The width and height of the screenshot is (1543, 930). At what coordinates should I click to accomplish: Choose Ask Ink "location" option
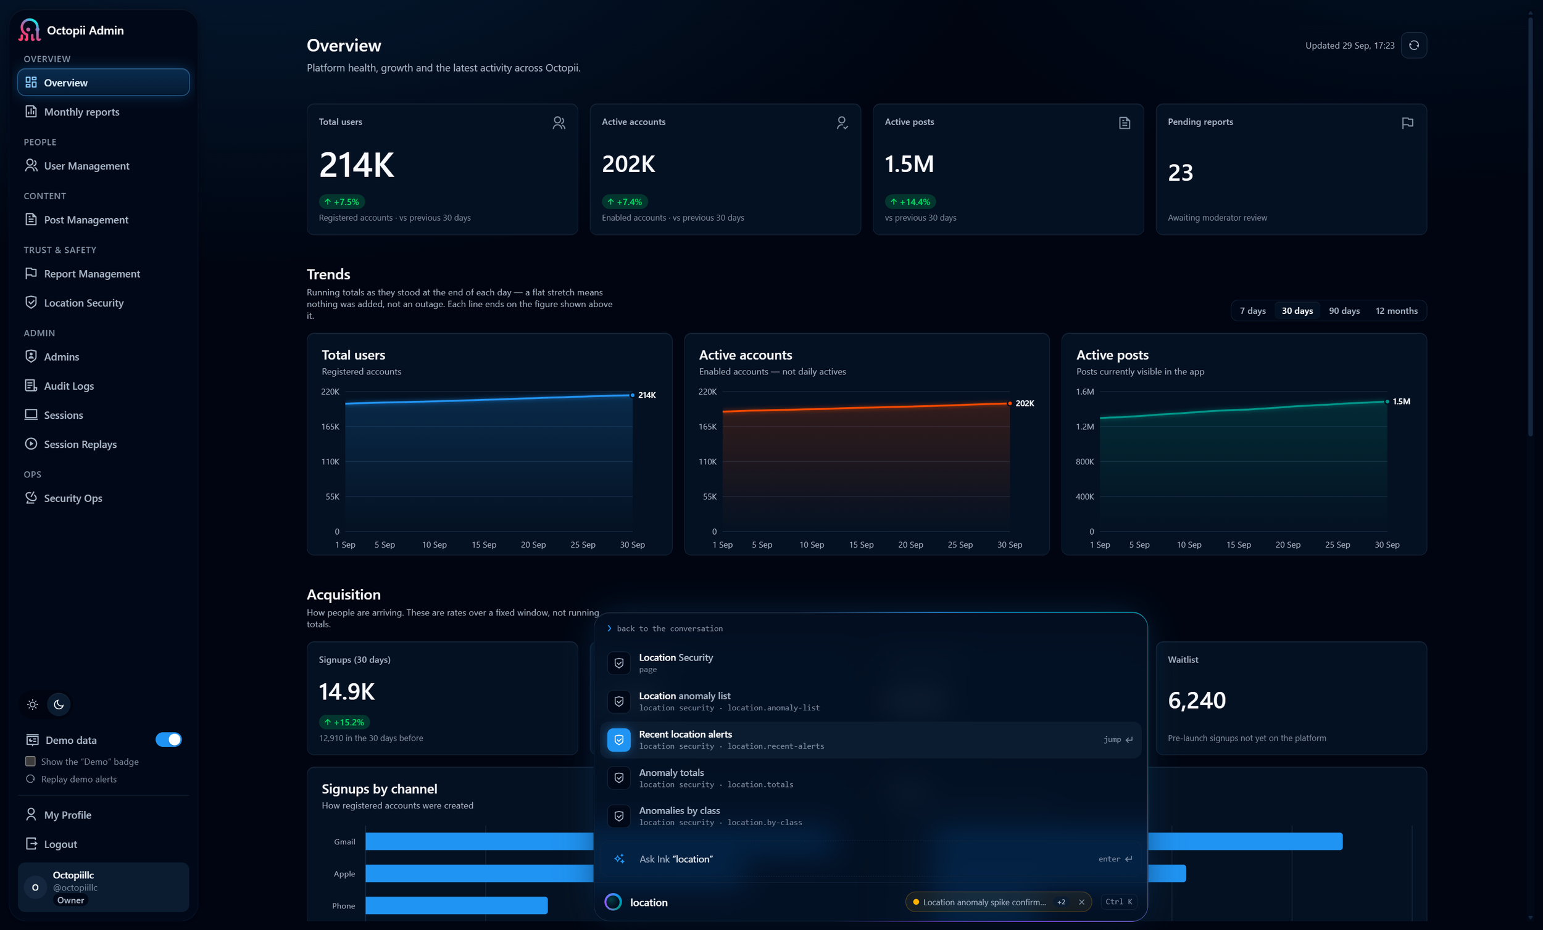(x=870, y=858)
